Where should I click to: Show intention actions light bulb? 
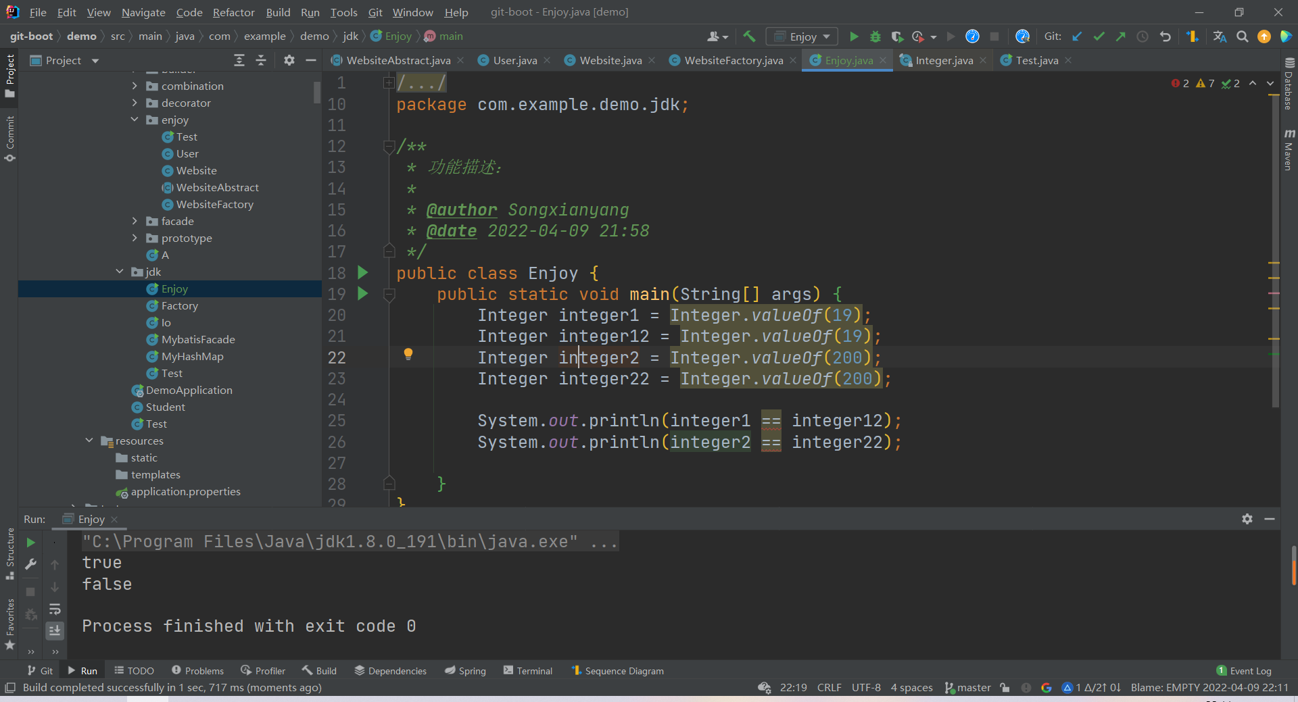408,354
